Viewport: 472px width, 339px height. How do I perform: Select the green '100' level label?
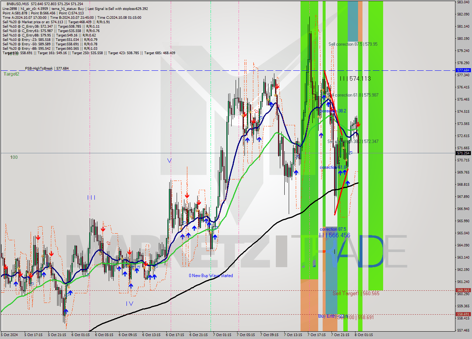(x=14, y=157)
